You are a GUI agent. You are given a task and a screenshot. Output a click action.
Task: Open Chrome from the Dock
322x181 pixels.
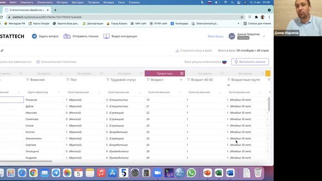point(33,173)
